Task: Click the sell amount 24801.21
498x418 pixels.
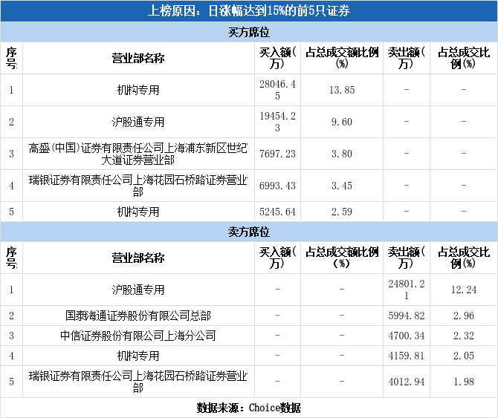Action: point(407,290)
